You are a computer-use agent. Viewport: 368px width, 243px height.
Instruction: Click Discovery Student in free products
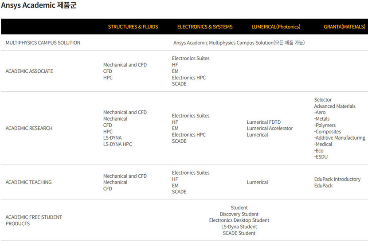pyautogui.click(x=239, y=214)
